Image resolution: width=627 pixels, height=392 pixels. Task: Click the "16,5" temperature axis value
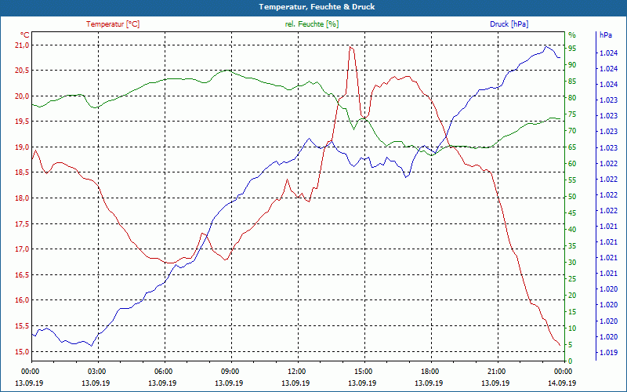23,275
